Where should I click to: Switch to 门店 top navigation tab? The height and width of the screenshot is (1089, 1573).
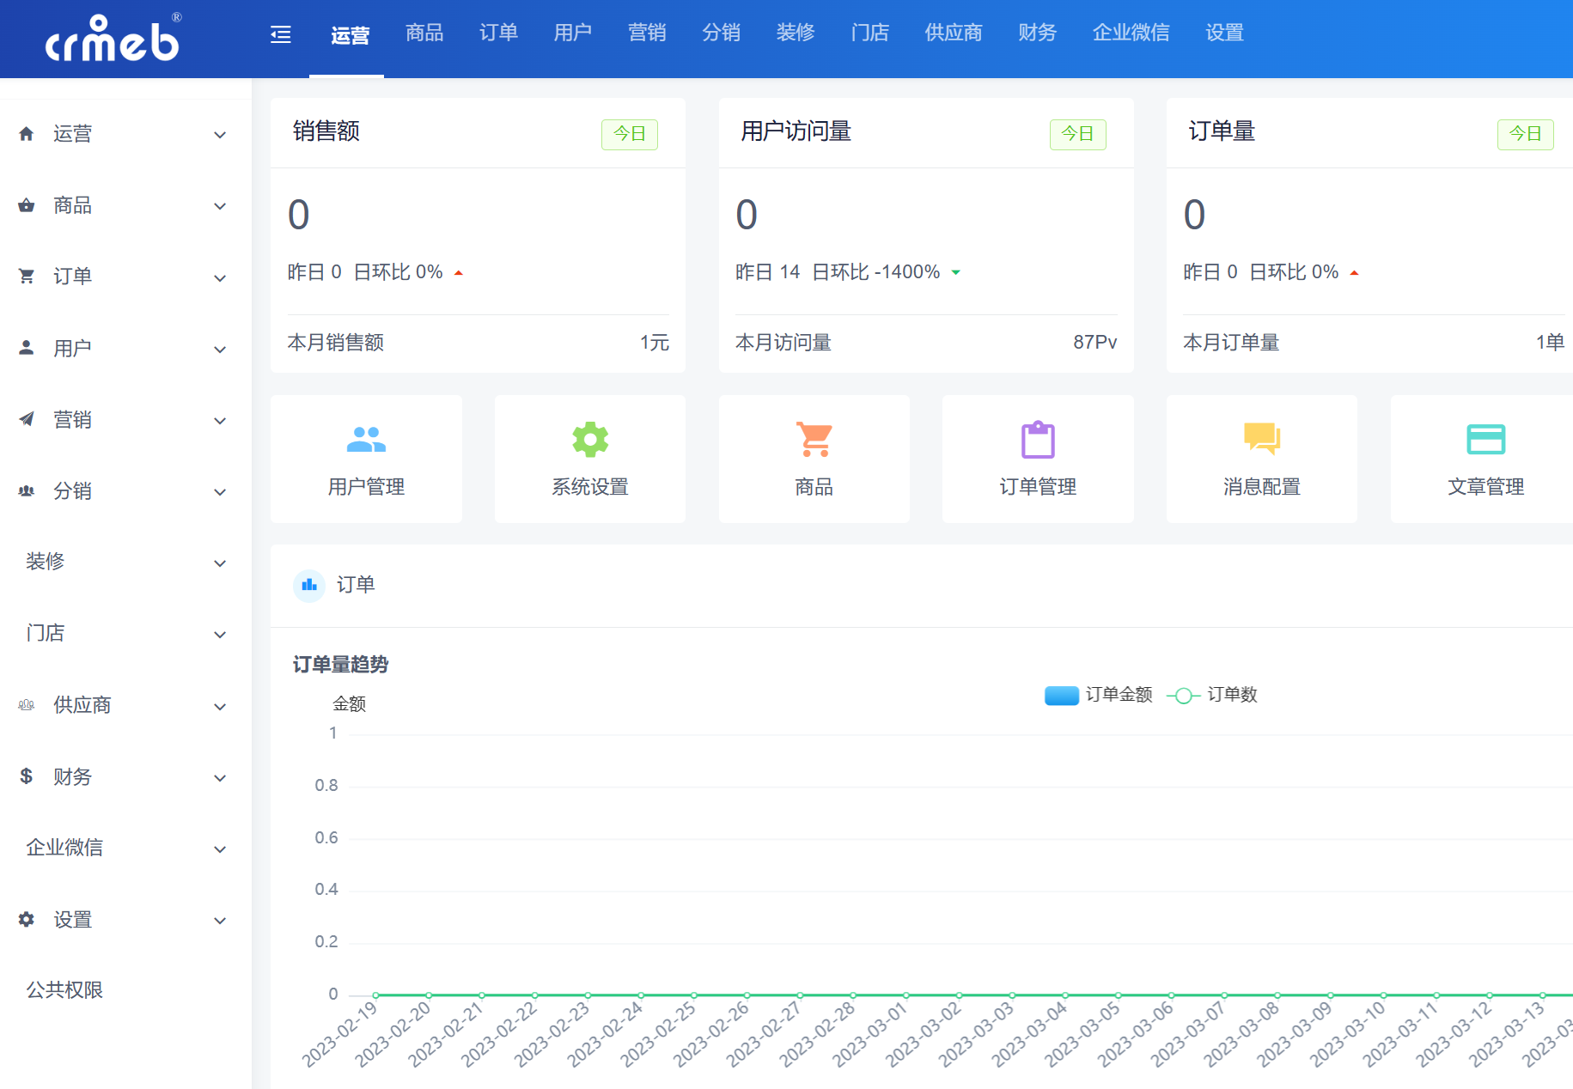click(x=870, y=33)
